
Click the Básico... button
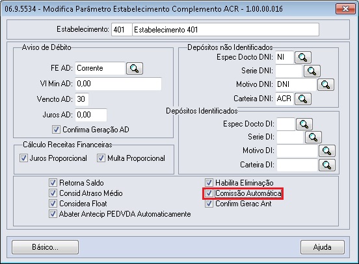coord(45,247)
